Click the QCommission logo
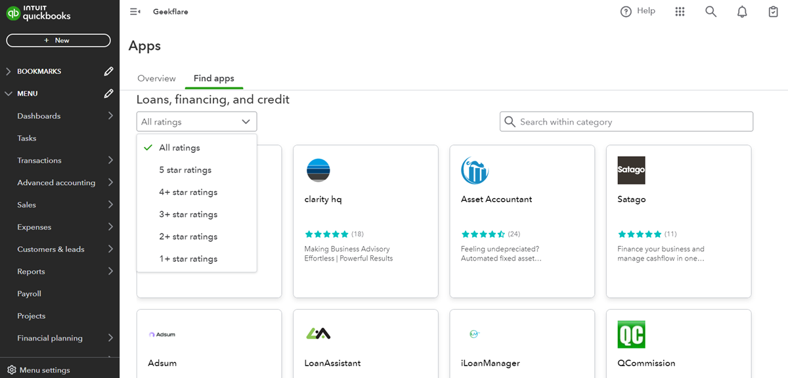788x378 pixels. pyautogui.click(x=631, y=334)
